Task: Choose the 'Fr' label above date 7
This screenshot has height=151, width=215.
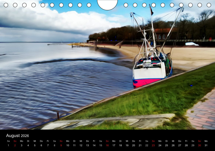Action: pyautogui.click(x=48, y=141)
